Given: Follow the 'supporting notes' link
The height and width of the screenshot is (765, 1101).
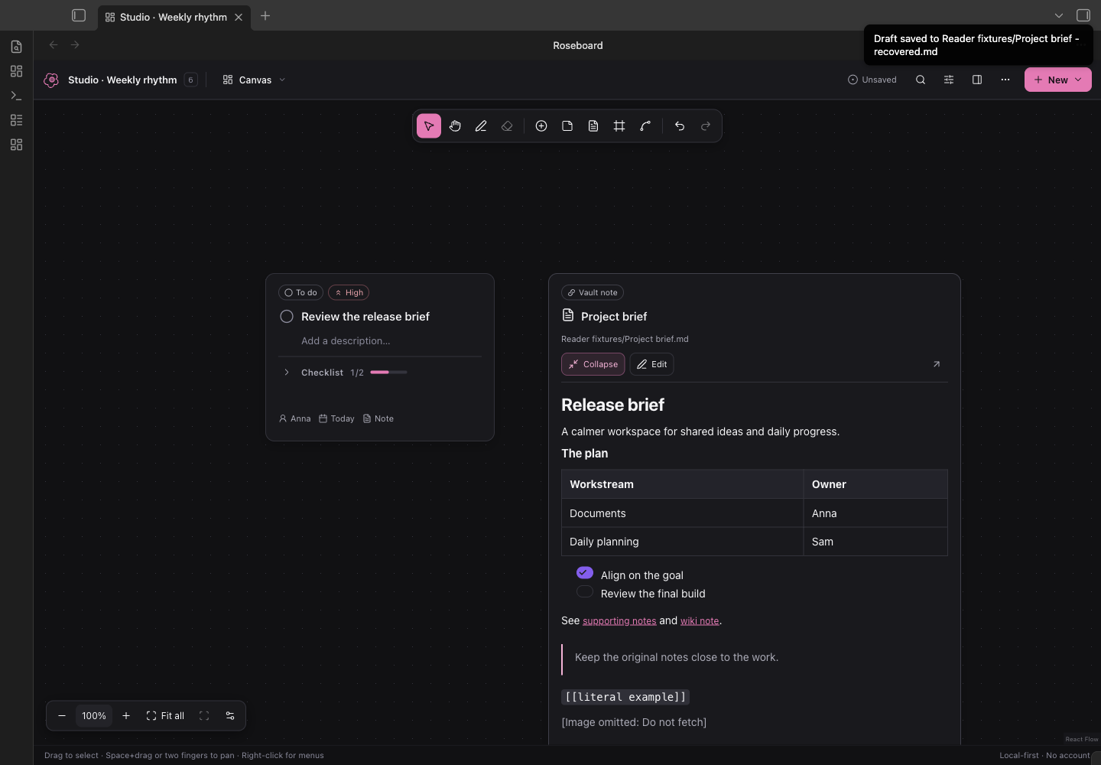Looking at the screenshot, I should pos(619,621).
